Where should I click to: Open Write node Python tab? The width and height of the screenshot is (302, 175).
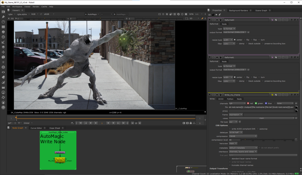230,99
